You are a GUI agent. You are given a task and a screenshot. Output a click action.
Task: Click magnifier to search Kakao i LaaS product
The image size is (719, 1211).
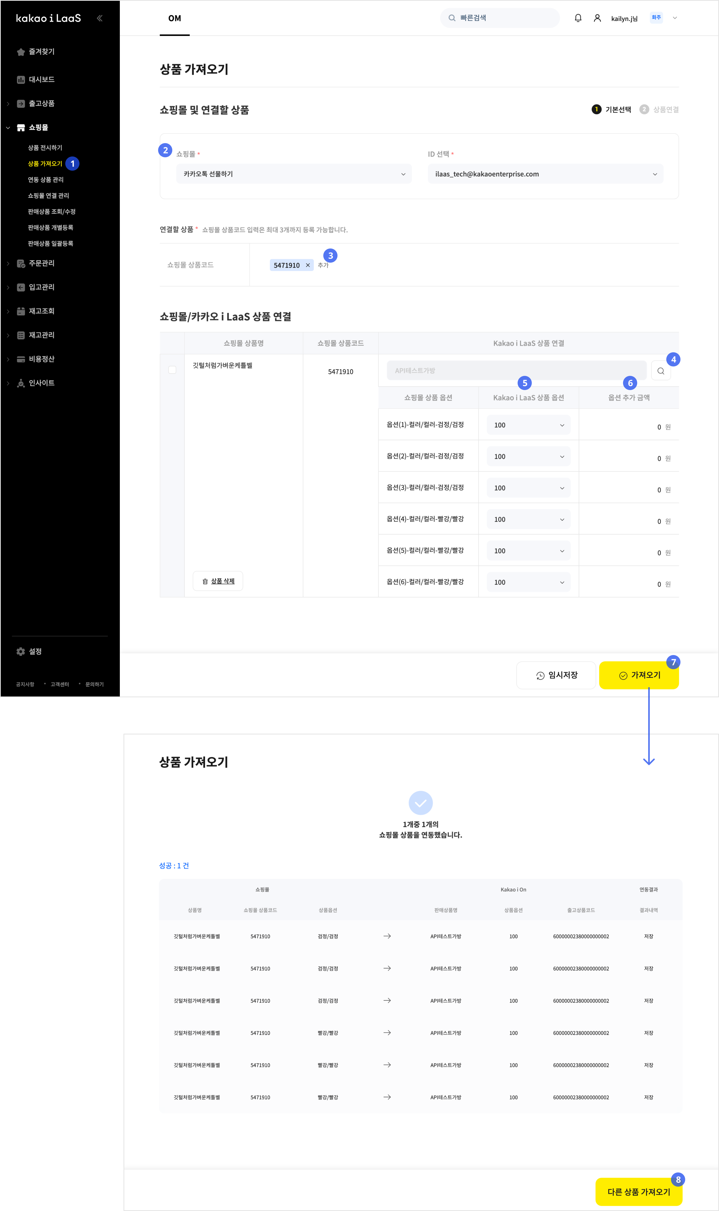click(x=660, y=371)
